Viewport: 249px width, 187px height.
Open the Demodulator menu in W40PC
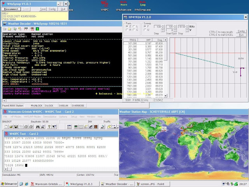[50, 117]
